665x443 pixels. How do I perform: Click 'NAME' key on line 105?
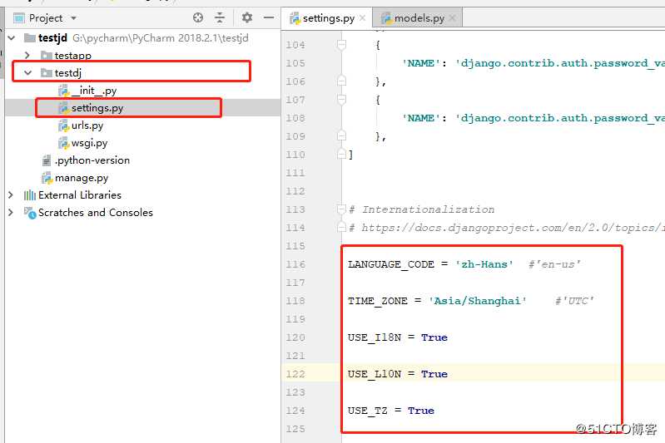(x=420, y=63)
